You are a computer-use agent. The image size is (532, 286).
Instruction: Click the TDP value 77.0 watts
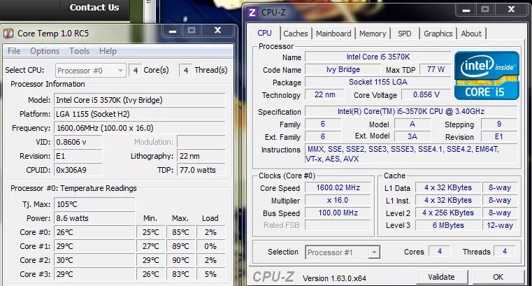[x=201, y=170]
